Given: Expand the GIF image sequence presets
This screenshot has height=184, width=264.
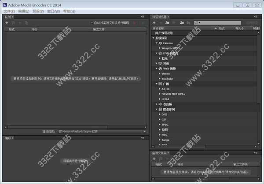Looking at the screenshot, I should (x=160, y=120).
